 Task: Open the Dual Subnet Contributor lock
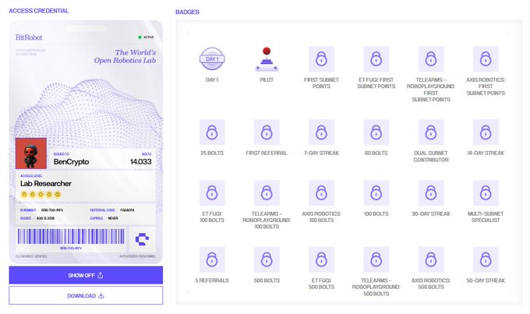pyautogui.click(x=431, y=132)
